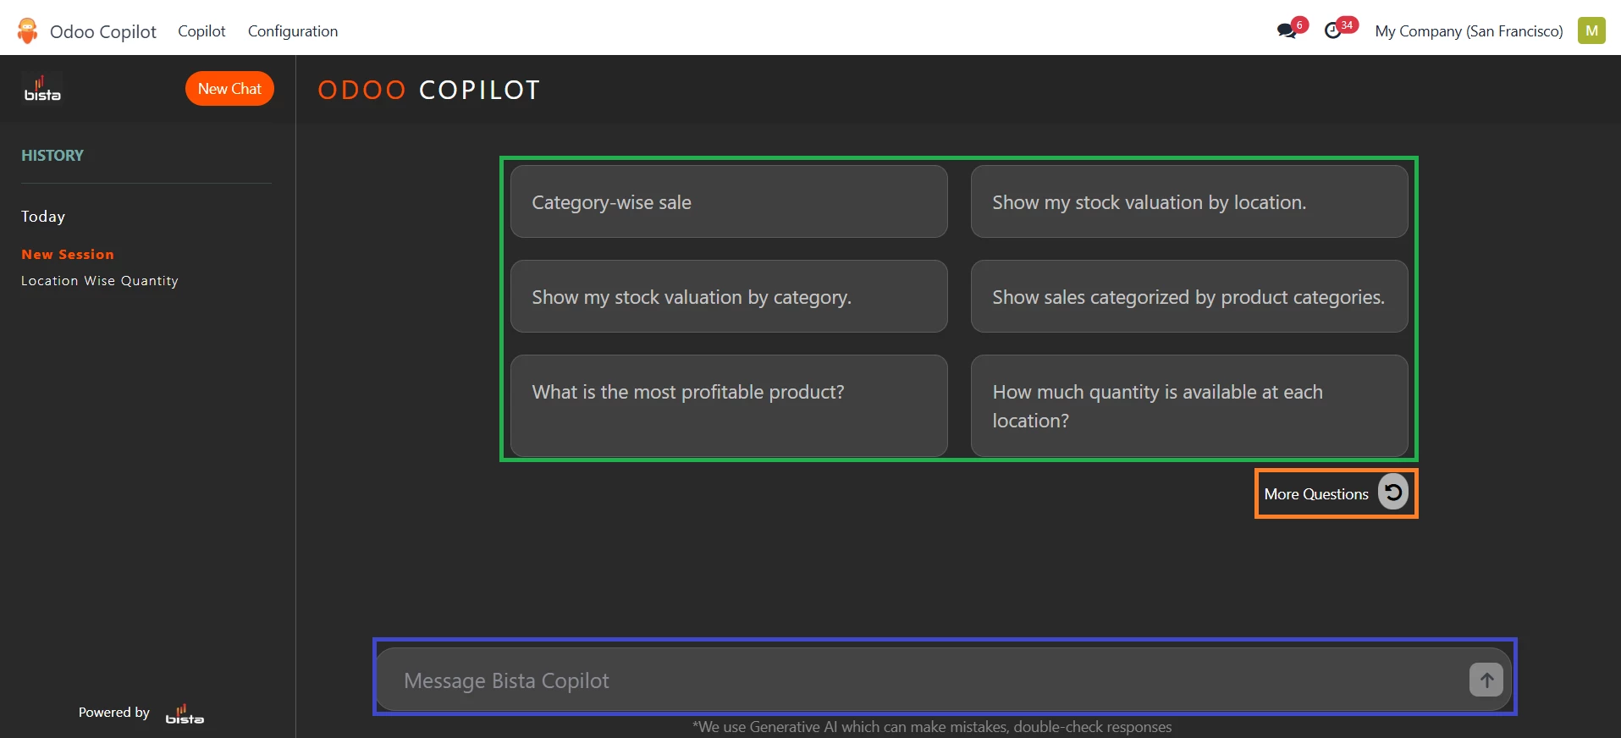Open the activities clock icon

click(x=1334, y=31)
